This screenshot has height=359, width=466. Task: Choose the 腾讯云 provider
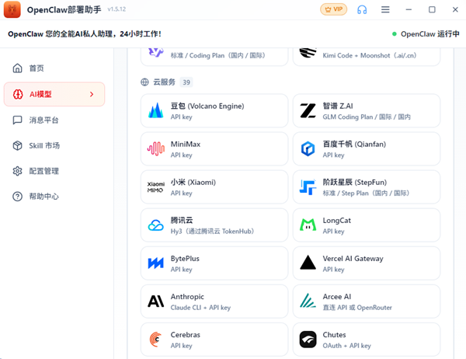point(214,225)
